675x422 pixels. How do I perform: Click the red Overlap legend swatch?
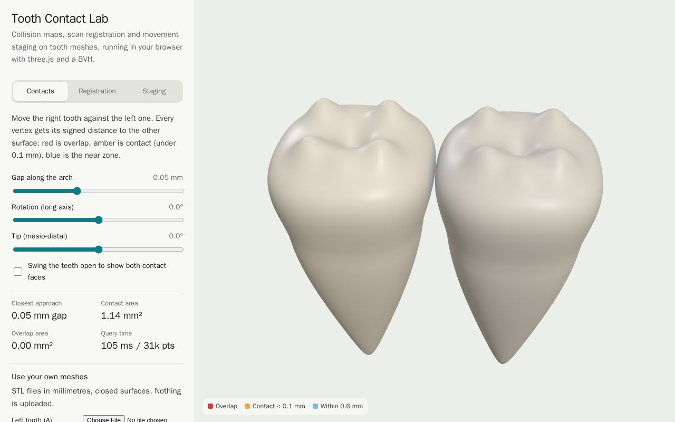[210, 406]
